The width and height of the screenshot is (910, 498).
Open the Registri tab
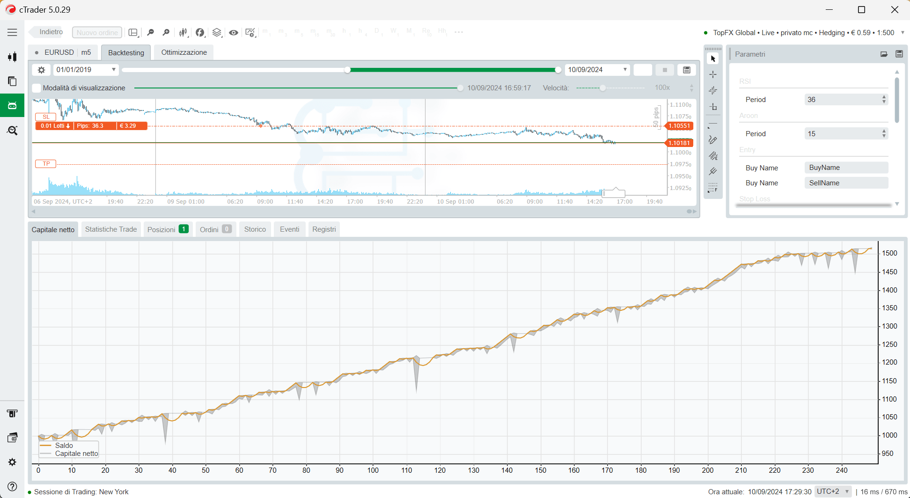click(324, 229)
